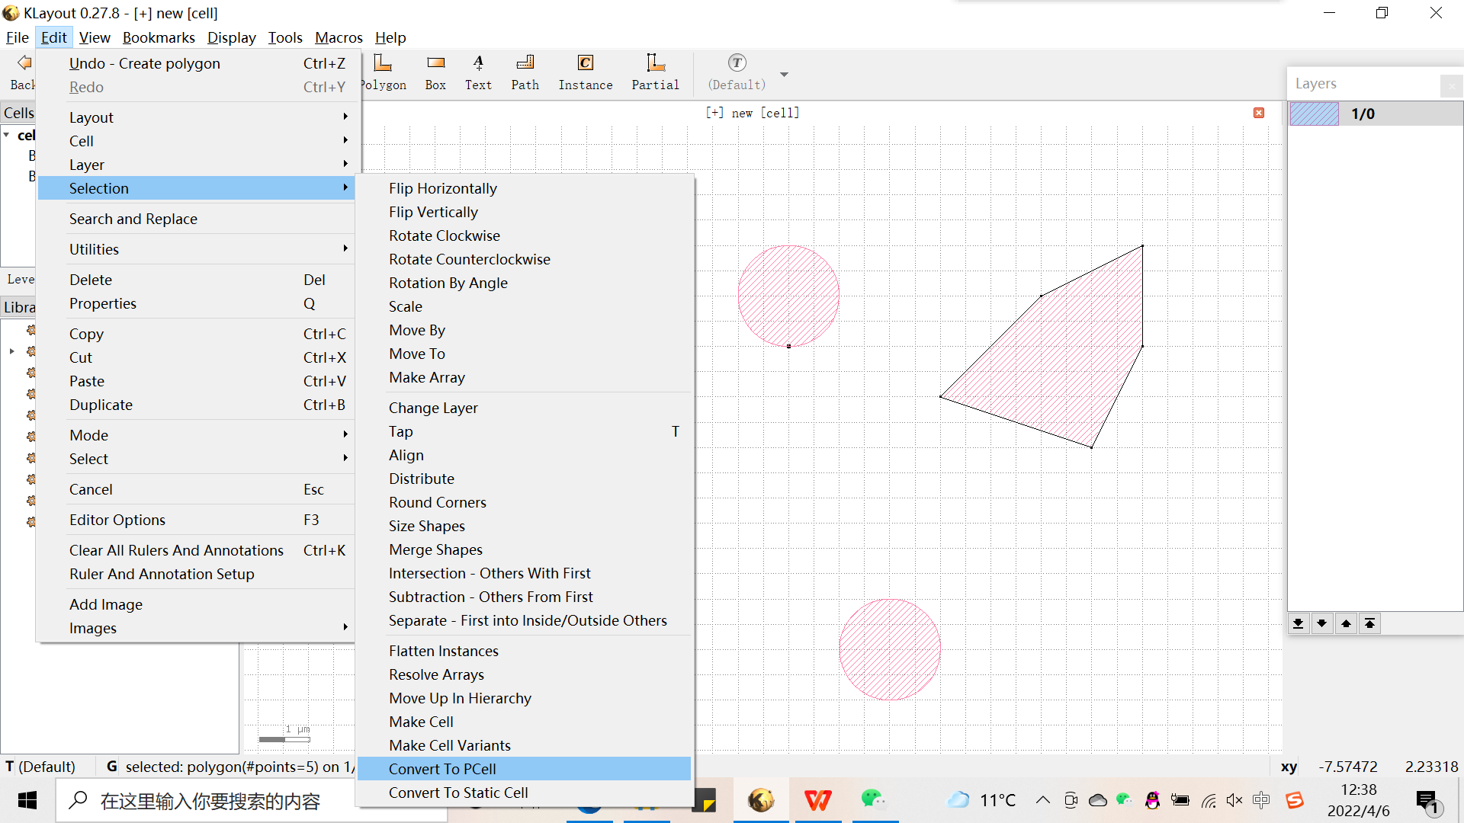Select the Path tool

click(x=525, y=72)
